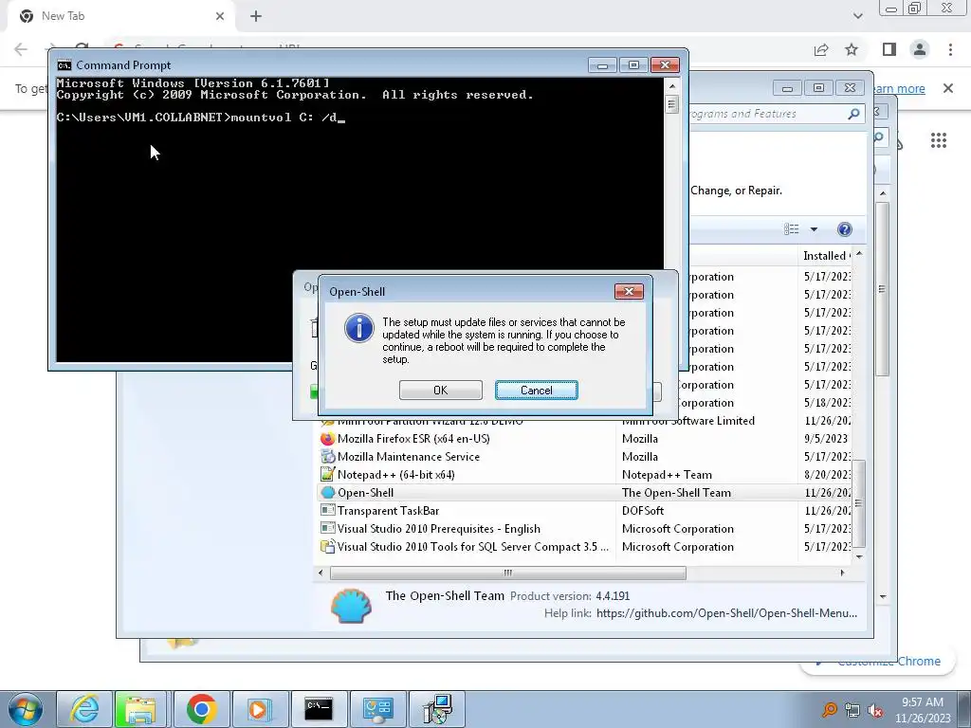Viewport: 971px width, 728px height.
Task: Click the horizontal scrollbar right arrow
Action: click(x=842, y=573)
